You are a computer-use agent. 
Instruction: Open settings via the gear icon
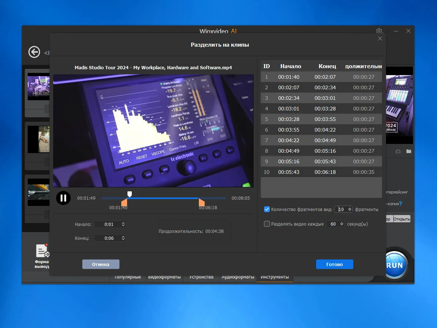379,31
